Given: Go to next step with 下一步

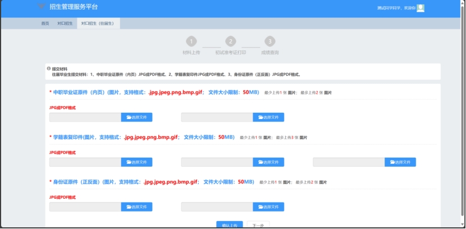Looking at the screenshot, I should pyautogui.click(x=258, y=225).
